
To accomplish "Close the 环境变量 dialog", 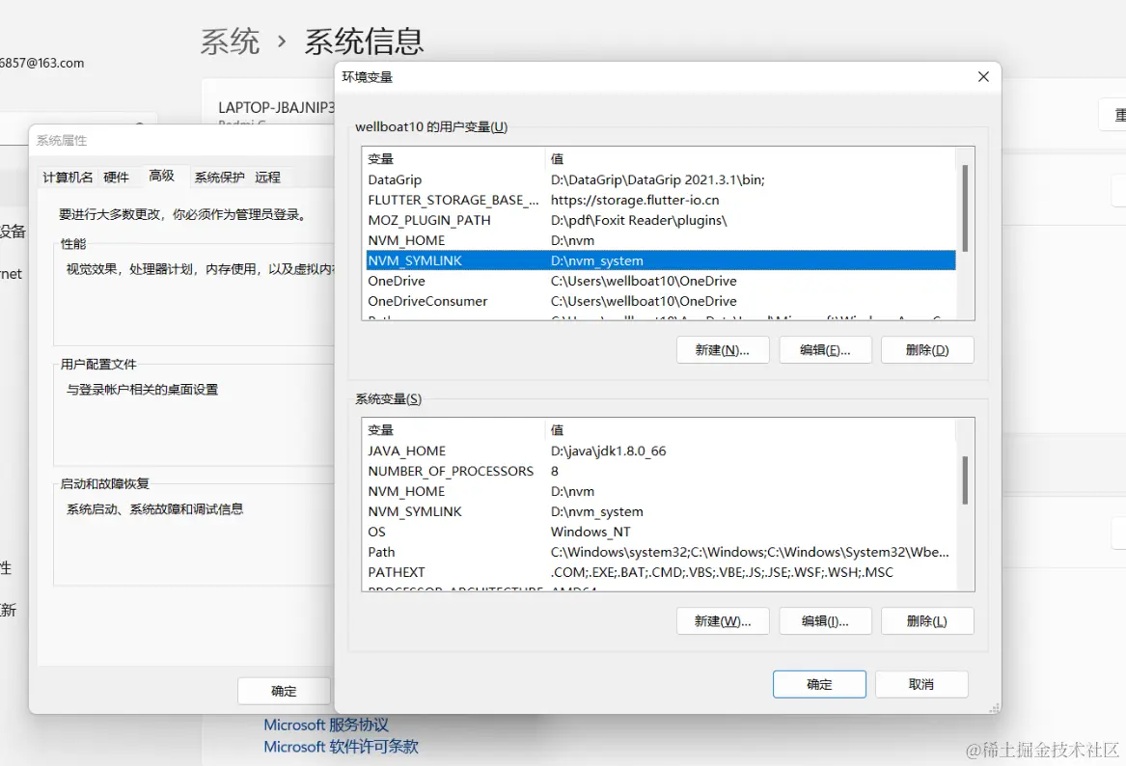I will pyautogui.click(x=983, y=77).
